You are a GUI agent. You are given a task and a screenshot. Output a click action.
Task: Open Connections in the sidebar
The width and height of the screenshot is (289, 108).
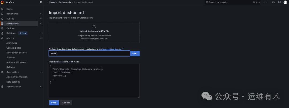(13, 72)
